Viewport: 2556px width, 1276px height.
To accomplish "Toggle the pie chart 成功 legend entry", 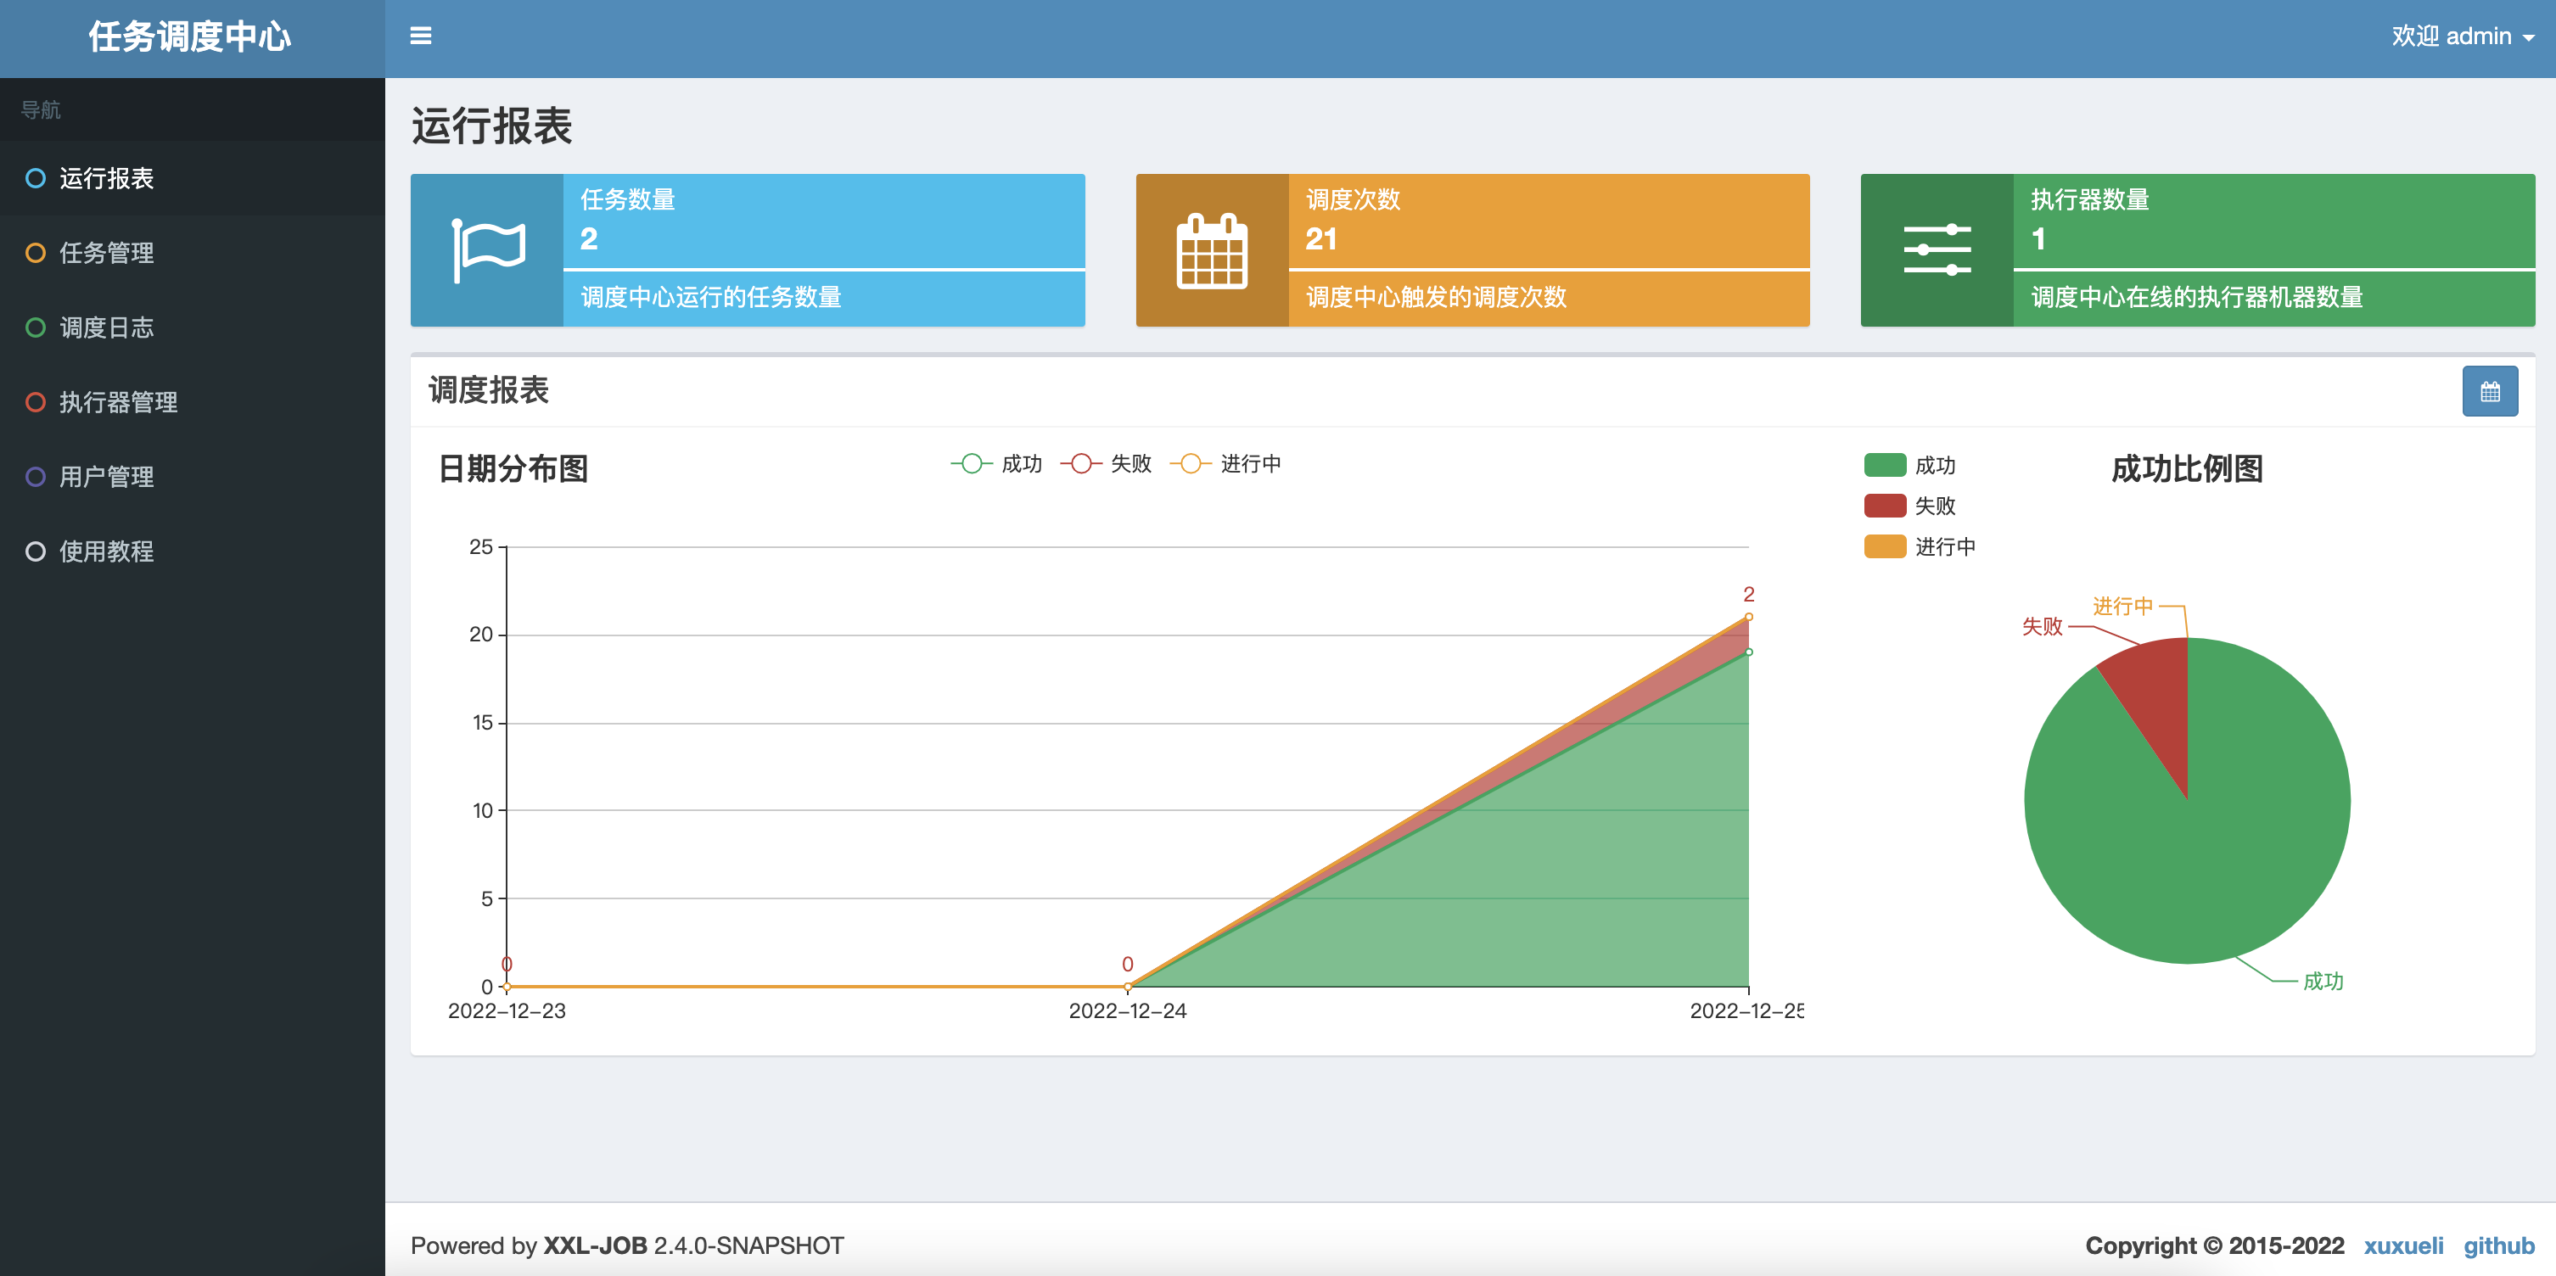I will [1909, 464].
